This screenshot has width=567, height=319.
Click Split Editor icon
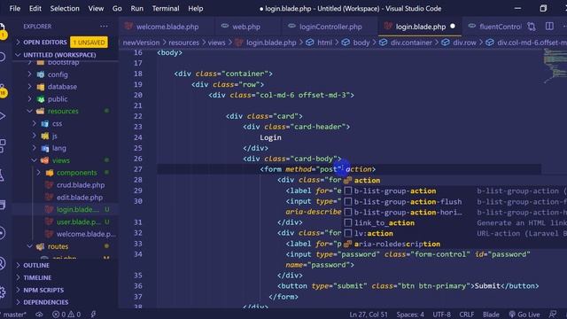549,26
